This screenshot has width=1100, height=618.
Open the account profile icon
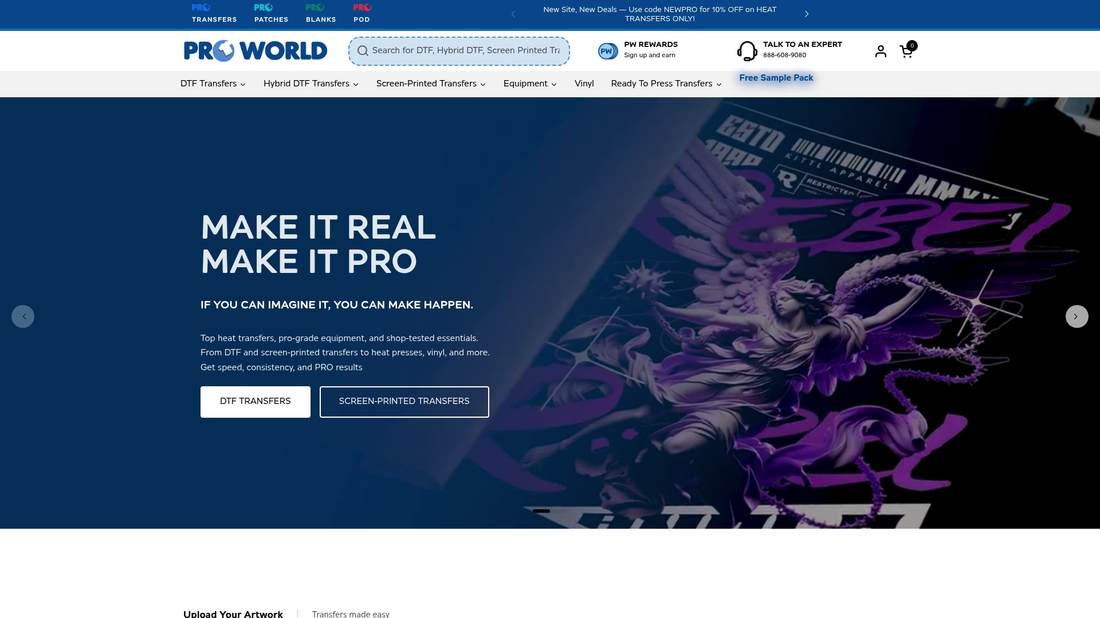pyautogui.click(x=881, y=51)
